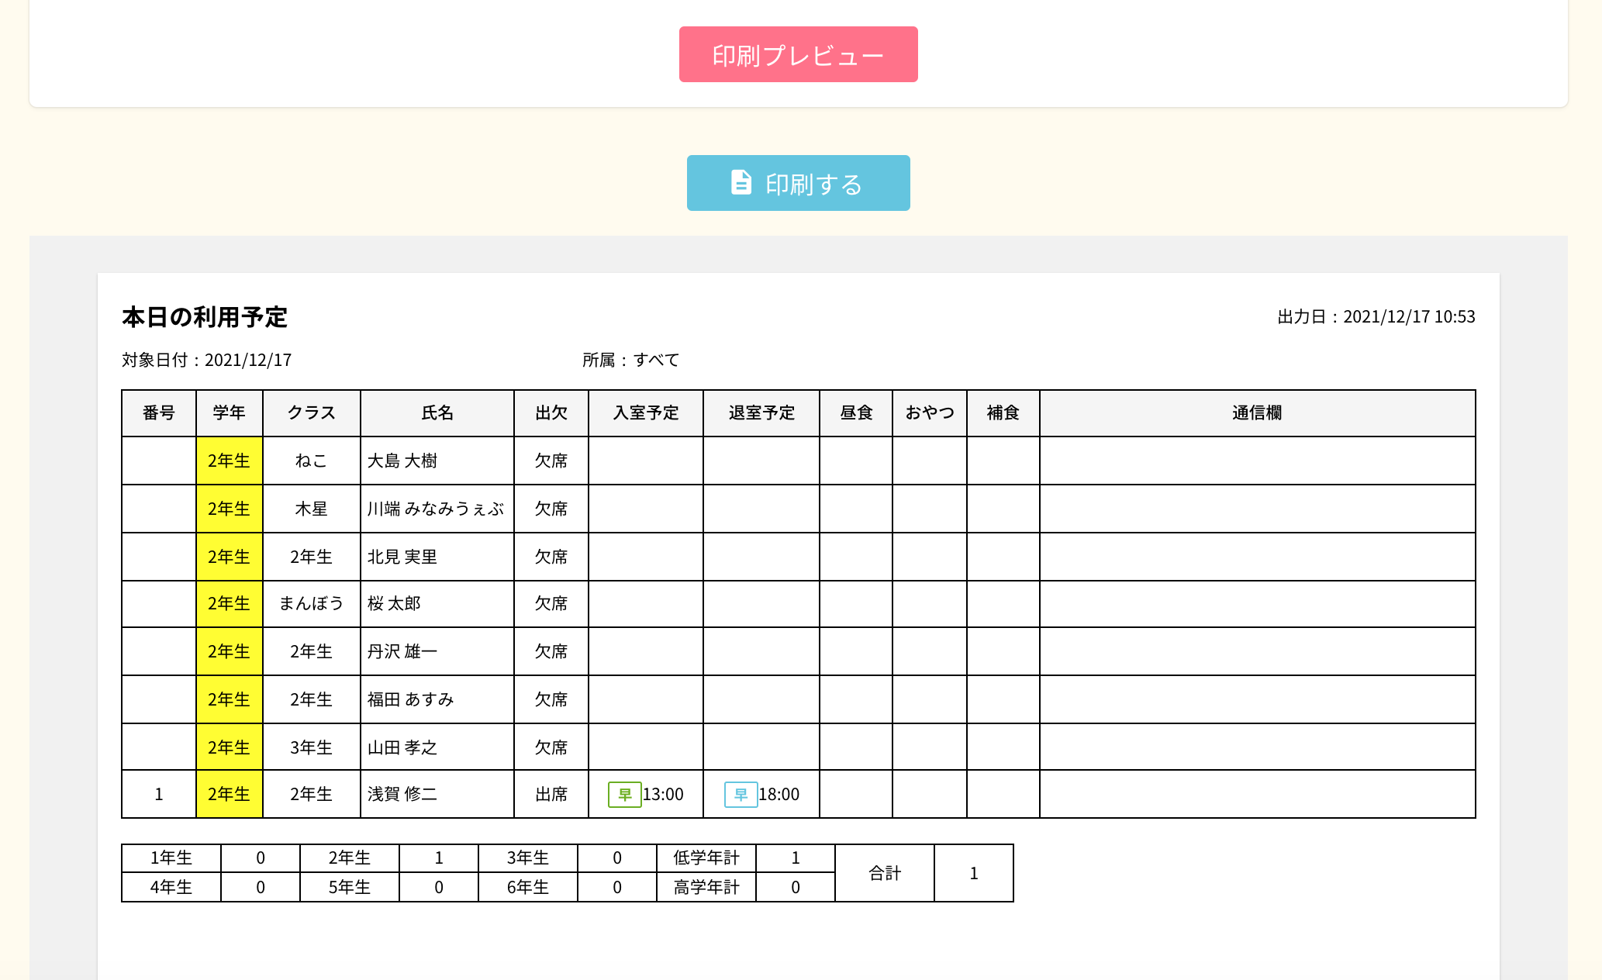
Task: Select the 出欠 column header
Action: click(x=551, y=413)
